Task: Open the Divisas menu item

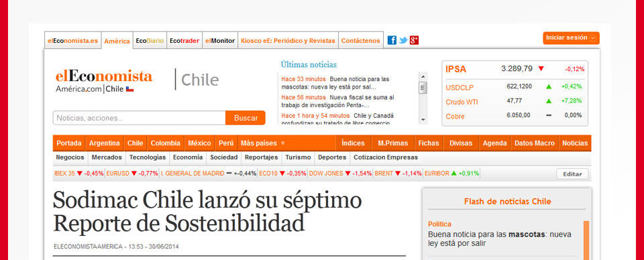Action: [x=461, y=143]
